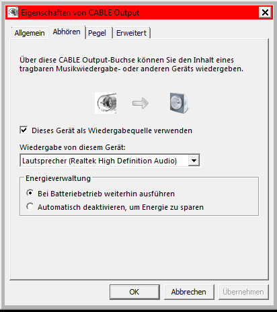The image size is (277, 312).
Task: Uncheck 'Dieses Gerät als Wiedergabequelle verwenden'
Action: pos(24,130)
